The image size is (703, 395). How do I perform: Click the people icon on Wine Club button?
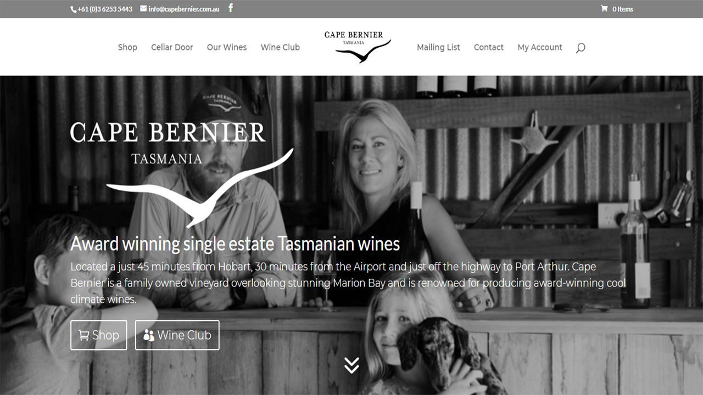[149, 335]
